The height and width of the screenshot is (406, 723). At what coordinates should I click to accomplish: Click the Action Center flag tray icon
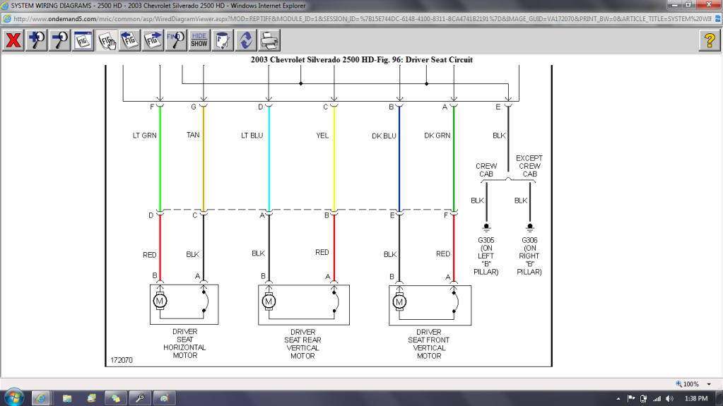tap(631, 398)
